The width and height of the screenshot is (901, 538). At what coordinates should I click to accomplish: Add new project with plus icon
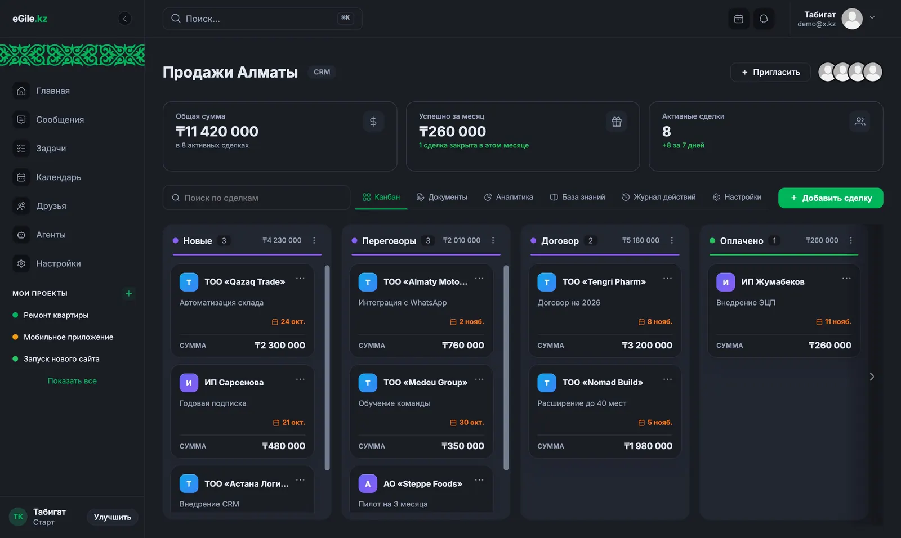pos(129,293)
